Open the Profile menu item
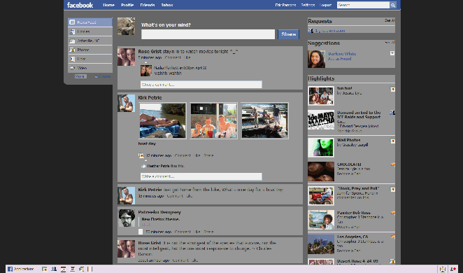 click(x=127, y=5)
